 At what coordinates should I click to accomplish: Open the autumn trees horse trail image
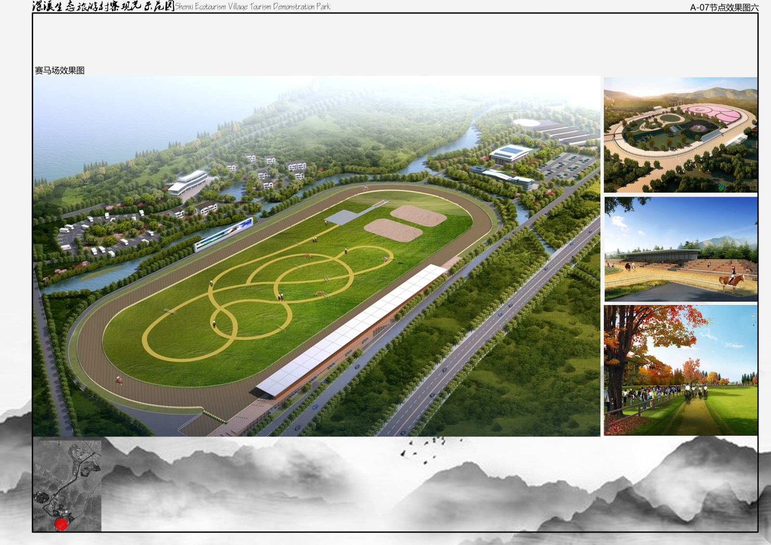coord(680,370)
